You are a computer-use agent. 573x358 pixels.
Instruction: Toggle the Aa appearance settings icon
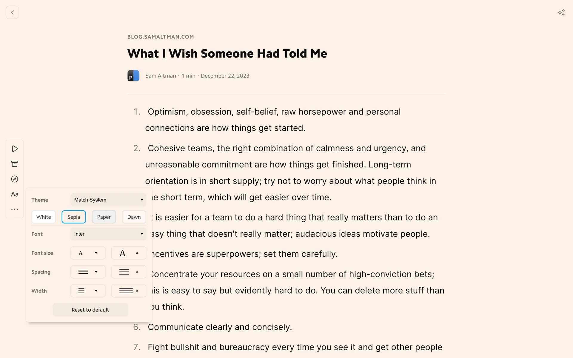[15, 194]
